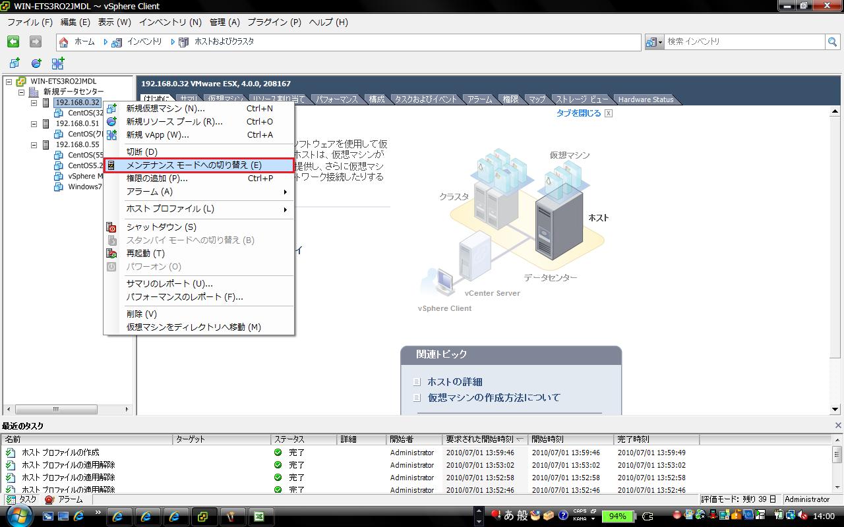Click the shutdown icon beside シャットダウン
Viewport: 844px width, 527px height.
(x=112, y=227)
